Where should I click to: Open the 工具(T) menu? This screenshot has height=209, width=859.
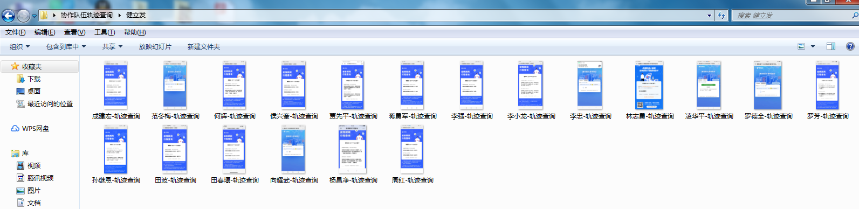[x=105, y=32]
